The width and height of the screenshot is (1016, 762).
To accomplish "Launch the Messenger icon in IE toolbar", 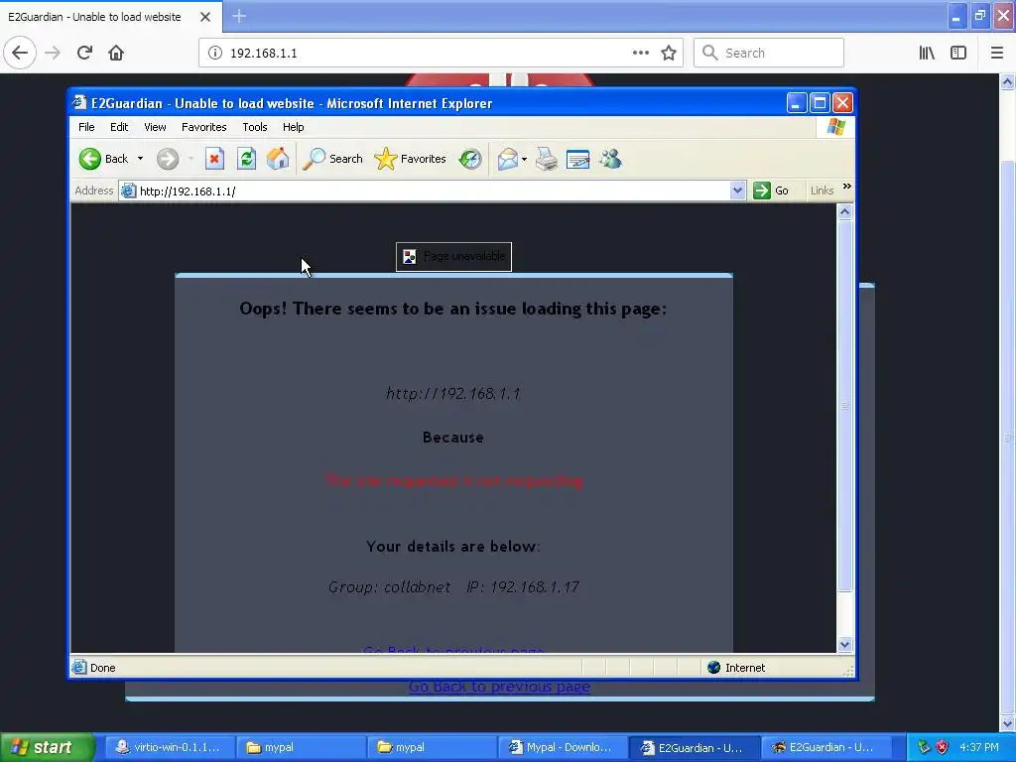I will click(x=610, y=159).
